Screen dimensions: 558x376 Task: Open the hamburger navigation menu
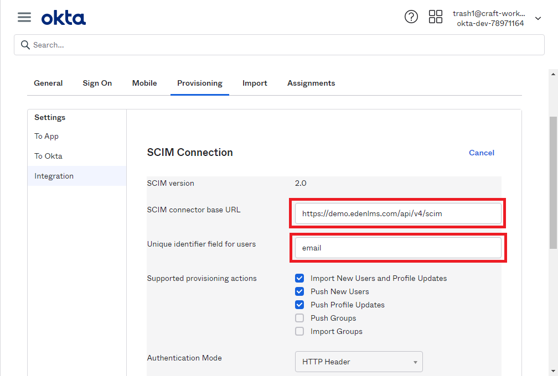[24, 17]
